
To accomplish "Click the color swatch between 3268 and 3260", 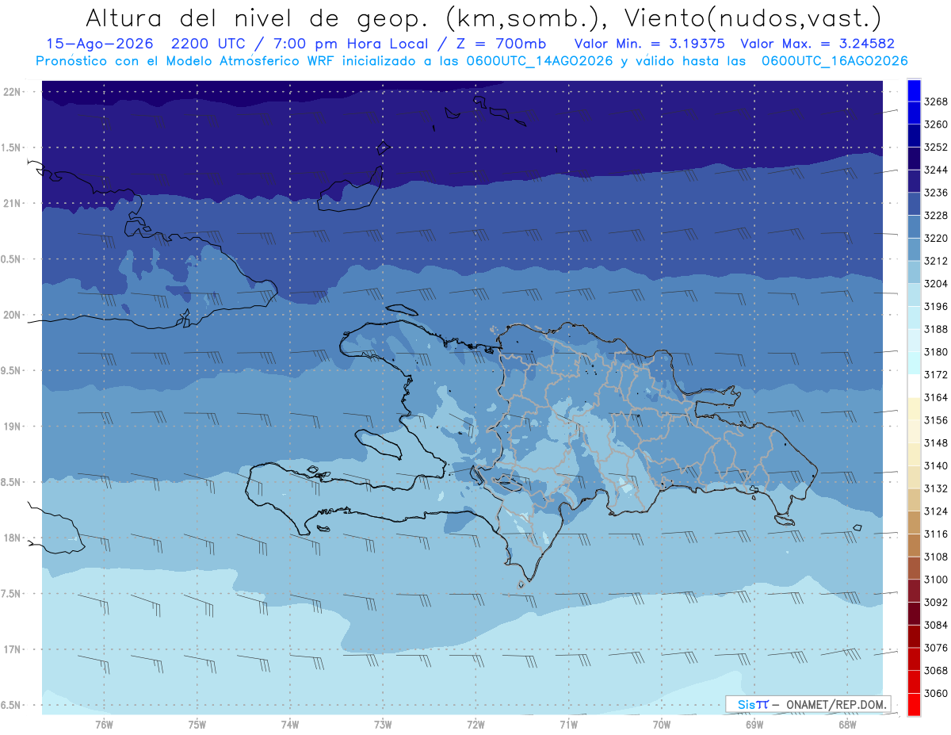I will [914, 113].
